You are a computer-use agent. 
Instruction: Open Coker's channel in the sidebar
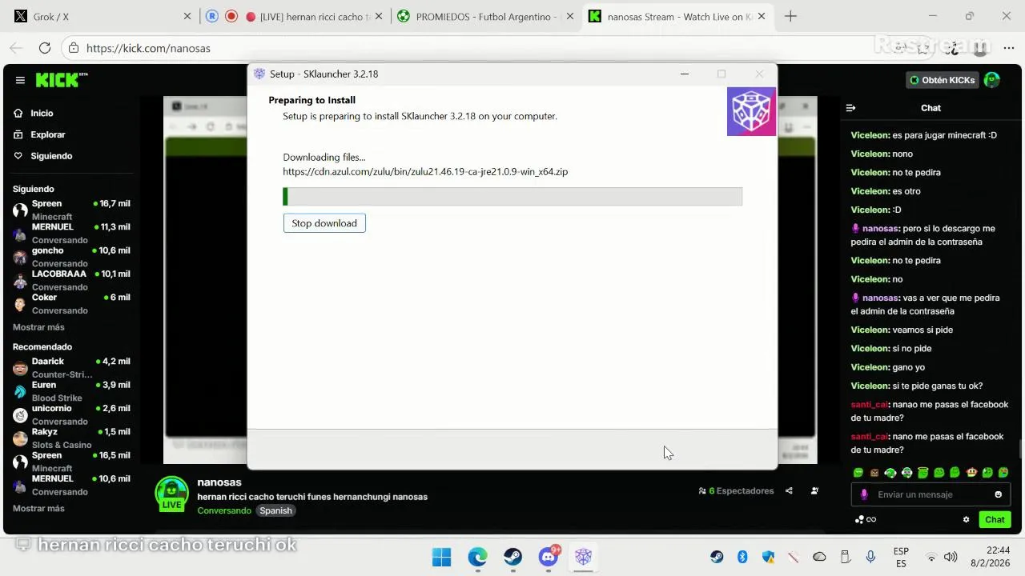71,303
